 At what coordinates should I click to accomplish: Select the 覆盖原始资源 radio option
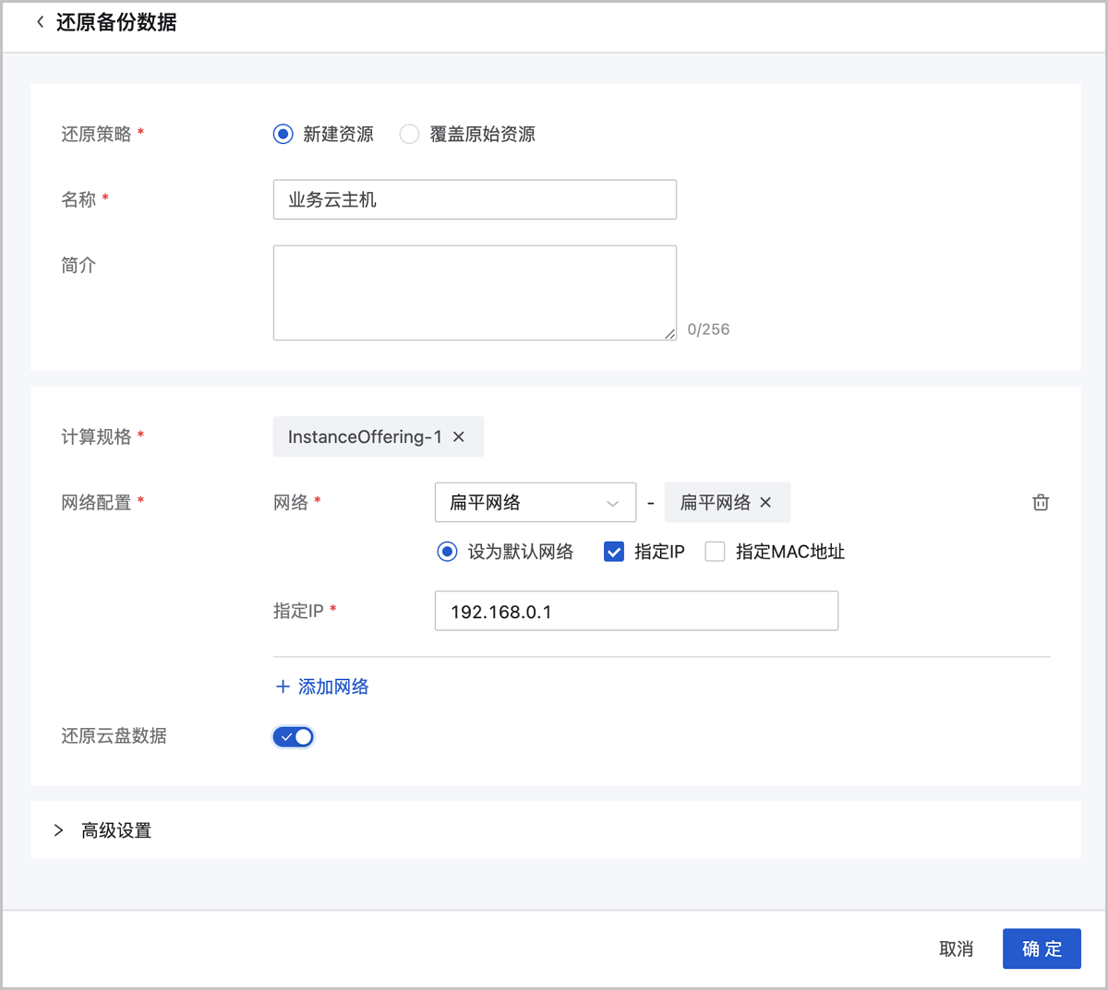[x=409, y=135]
